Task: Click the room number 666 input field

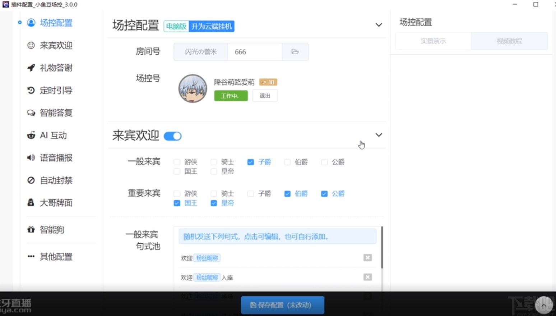Action: point(255,52)
